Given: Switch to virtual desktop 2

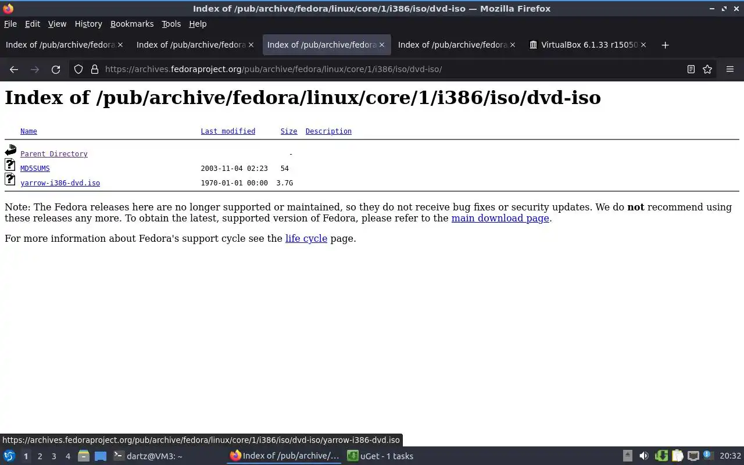Looking at the screenshot, I should 40,456.
